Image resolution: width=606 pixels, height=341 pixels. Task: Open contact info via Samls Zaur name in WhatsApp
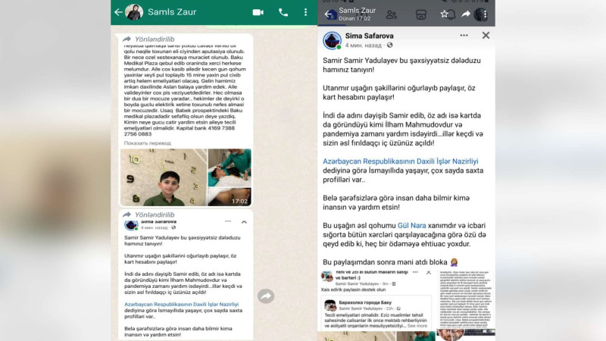tap(172, 12)
